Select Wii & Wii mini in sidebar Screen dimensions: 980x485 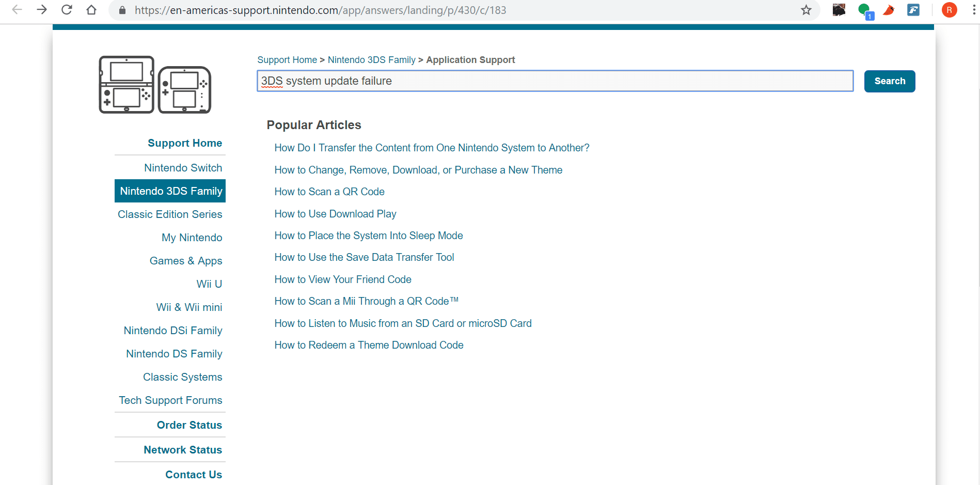pyautogui.click(x=189, y=307)
